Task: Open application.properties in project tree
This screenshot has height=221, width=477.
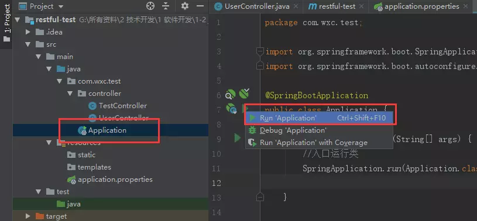Action: (115, 179)
